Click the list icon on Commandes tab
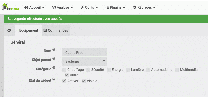Screen dimensions: 208x97 tap(45, 30)
